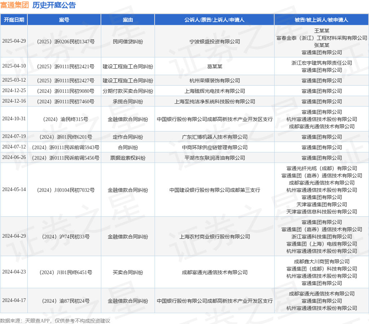The width and height of the screenshot is (369, 324).
Task: Click the 数据来源 footer note
Action: [55, 321]
